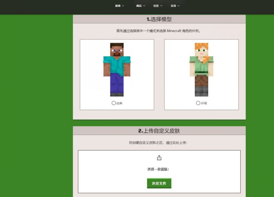Click the chevron arrow beside 游戏

[123, 6]
